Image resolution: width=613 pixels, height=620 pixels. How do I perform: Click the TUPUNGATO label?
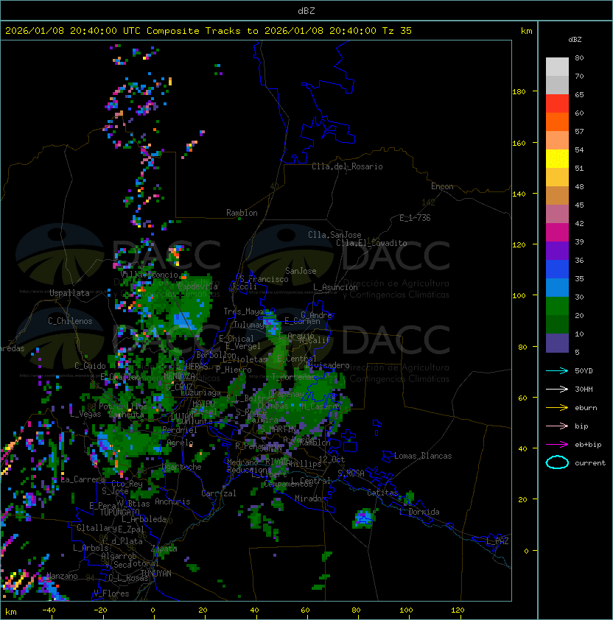point(119,512)
